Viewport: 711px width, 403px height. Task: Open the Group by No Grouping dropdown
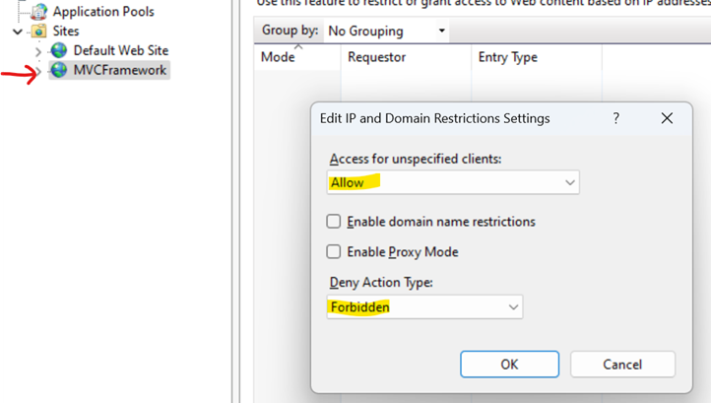(x=386, y=31)
